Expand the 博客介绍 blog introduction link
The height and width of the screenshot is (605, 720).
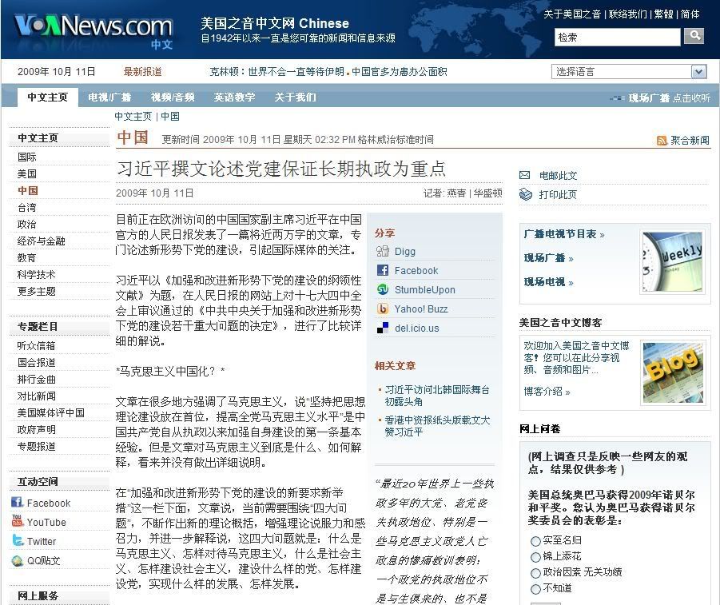[x=567, y=392]
